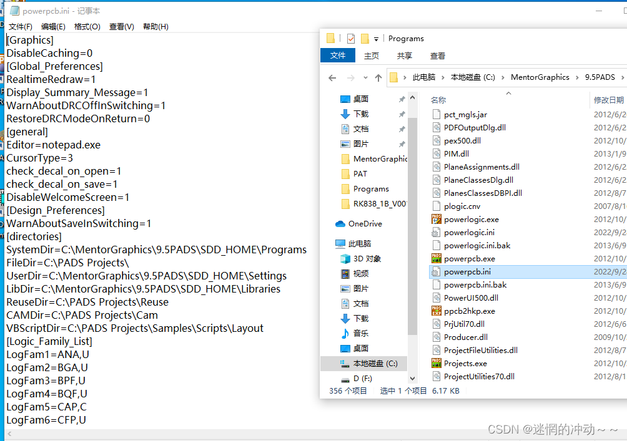Open the 文件(F) menu in Notepad
This screenshot has height=441, width=627.
pos(21,27)
